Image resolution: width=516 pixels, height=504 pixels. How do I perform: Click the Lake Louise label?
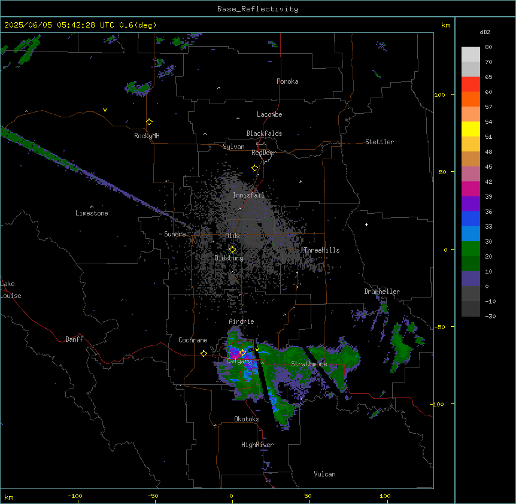pos(11,290)
